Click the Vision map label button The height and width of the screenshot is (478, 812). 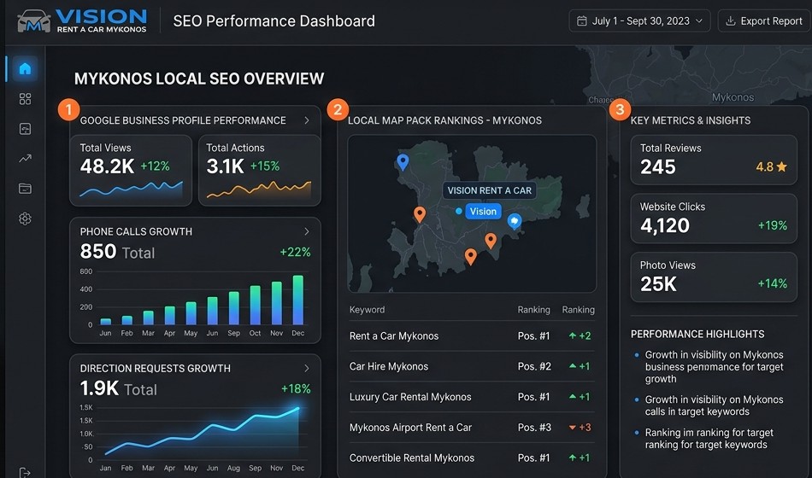point(483,211)
